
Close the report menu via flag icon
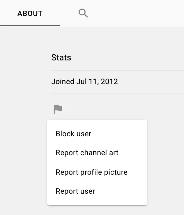pos(58,109)
